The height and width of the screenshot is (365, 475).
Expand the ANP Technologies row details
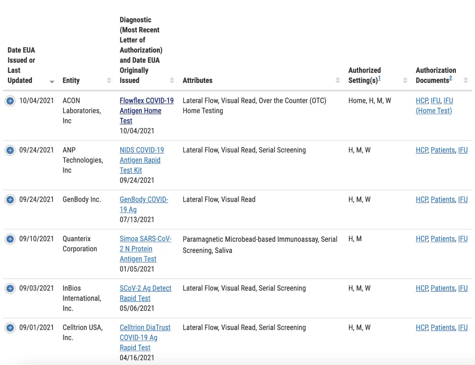(10, 150)
